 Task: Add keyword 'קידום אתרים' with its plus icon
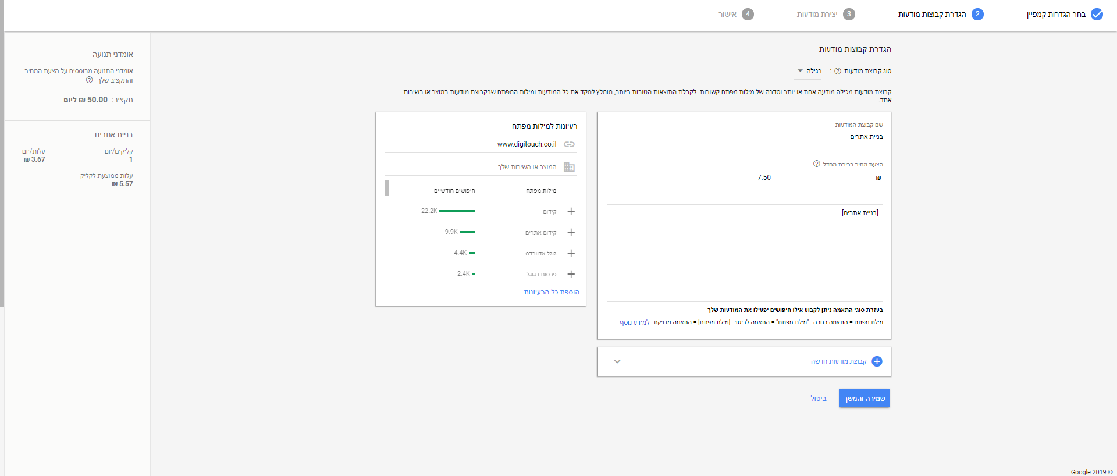click(x=571, y=232)
